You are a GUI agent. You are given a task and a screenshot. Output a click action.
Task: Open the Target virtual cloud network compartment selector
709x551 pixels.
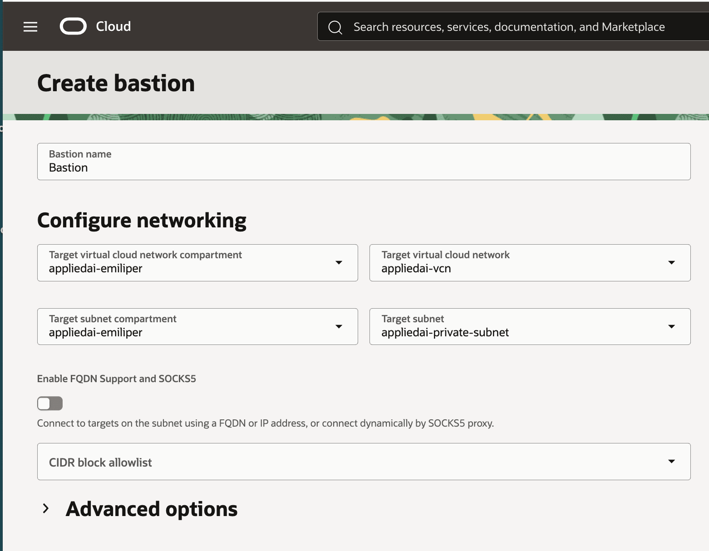[x=197, y=262]
